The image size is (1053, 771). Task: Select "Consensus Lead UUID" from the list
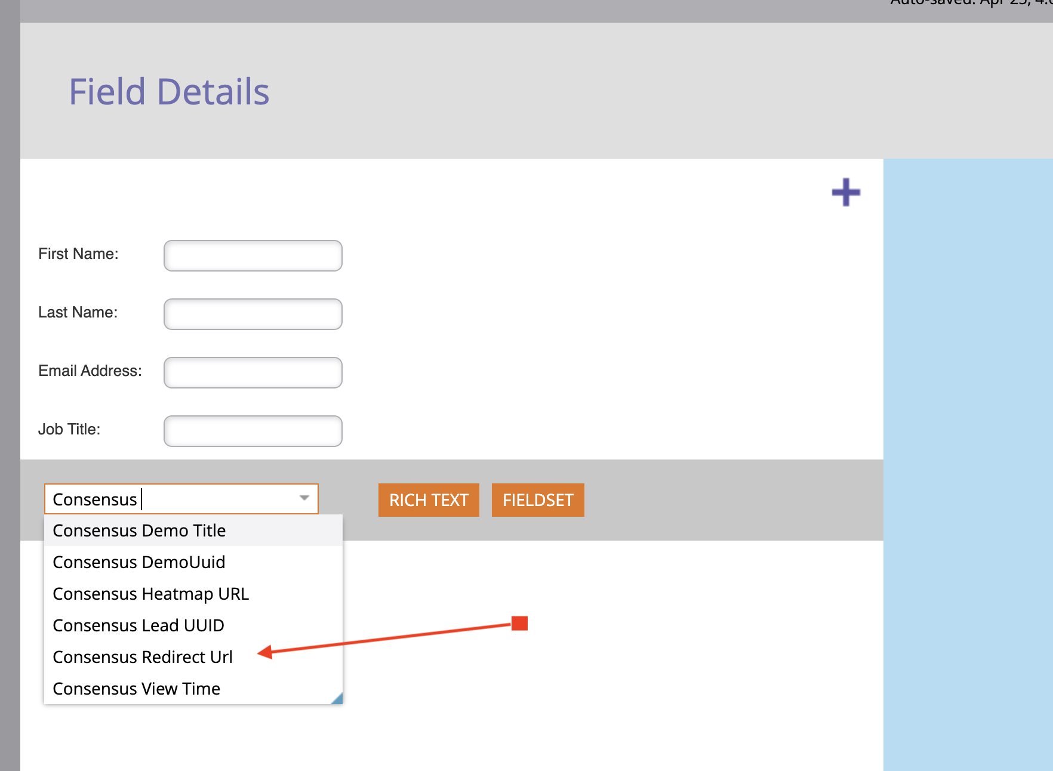click(138, 625)
